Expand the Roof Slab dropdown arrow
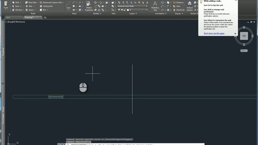Viewport: 258px width, 145px height. click(x=38, y=2)
